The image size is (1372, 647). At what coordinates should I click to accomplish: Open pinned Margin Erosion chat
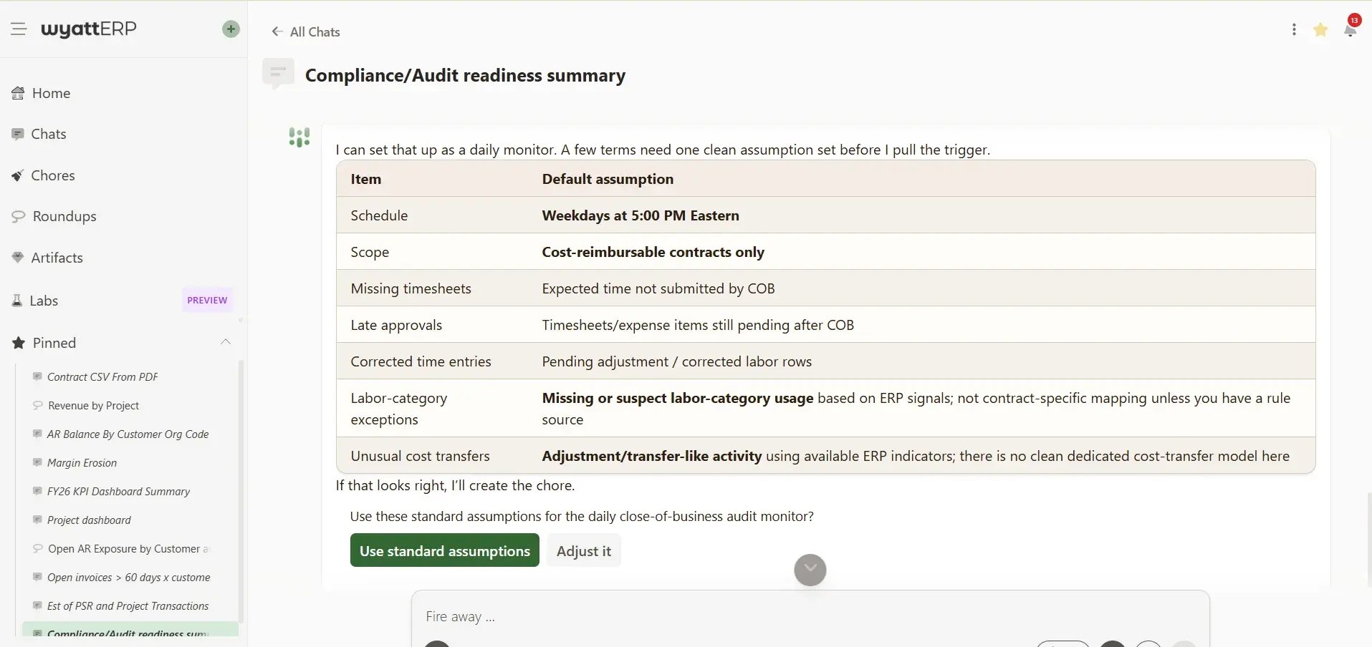(x=82, y=463)
